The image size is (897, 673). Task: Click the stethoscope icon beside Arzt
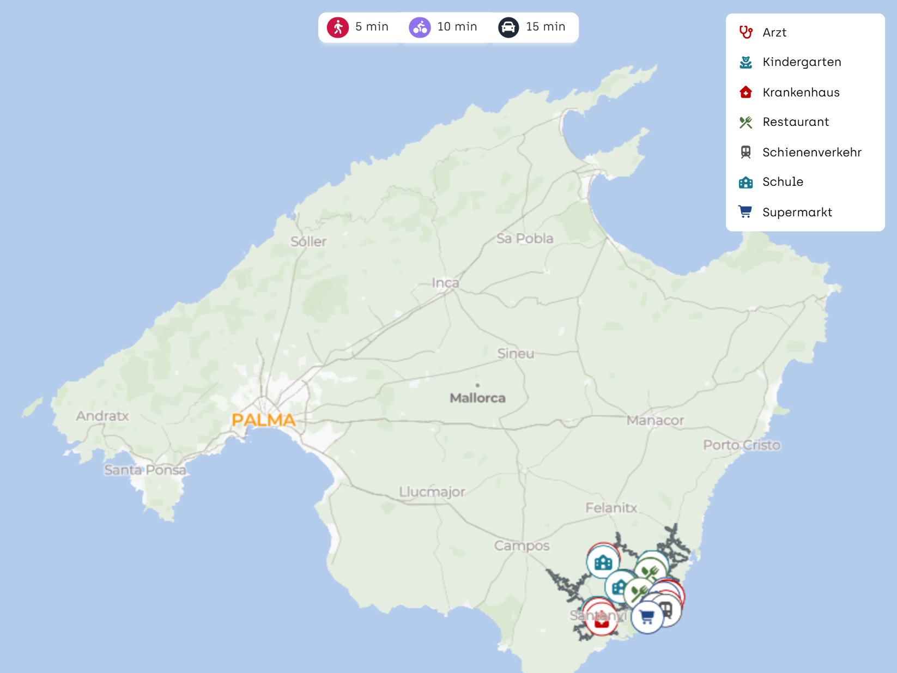(x=746, y=32)
